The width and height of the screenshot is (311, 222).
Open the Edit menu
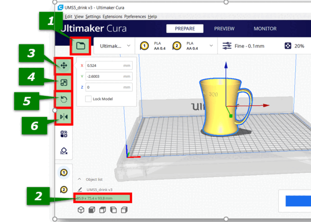pyautogui.click(x=68, y=17)
